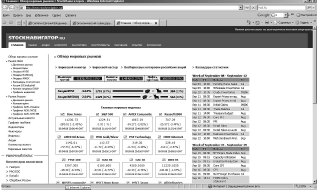This screenshot has height=191, width=319.
Task: Expand the Quick Tabs dropdown arrow
Action: (24, 23)
